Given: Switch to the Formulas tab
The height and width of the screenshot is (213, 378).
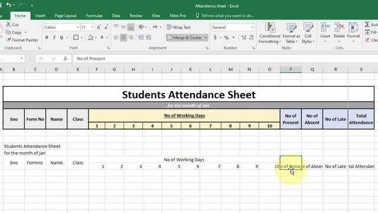Looking at the screenshot, I should point(94,16).
